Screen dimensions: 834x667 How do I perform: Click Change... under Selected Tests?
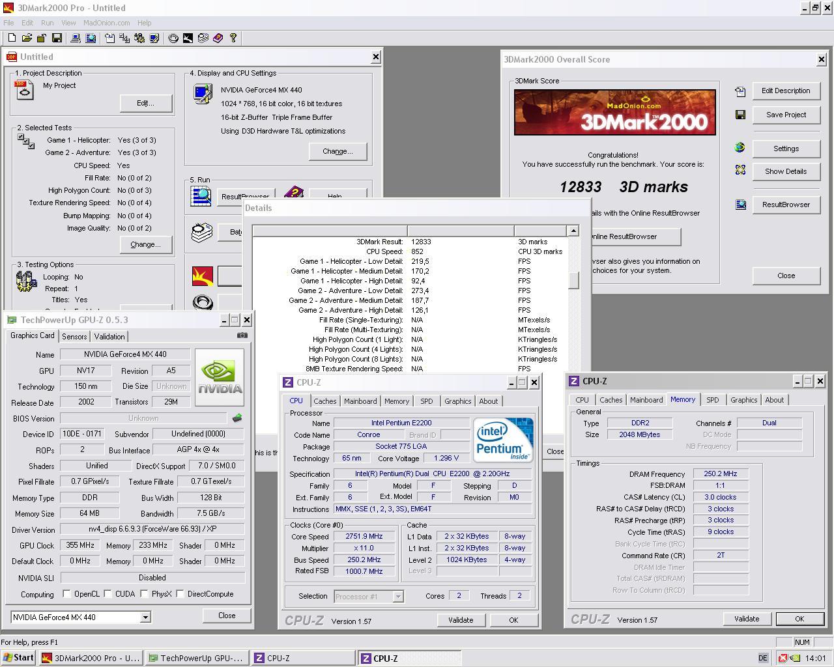coord(145,244)
